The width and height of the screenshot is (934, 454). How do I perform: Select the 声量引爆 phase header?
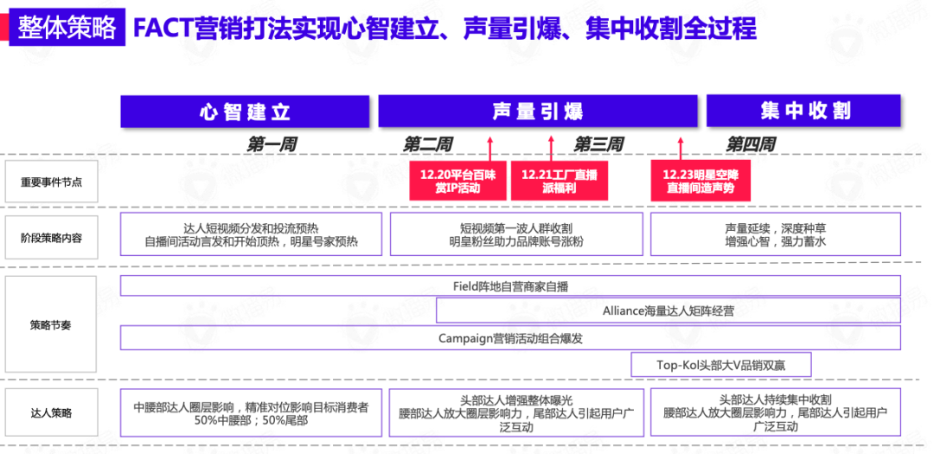[537, 112]
